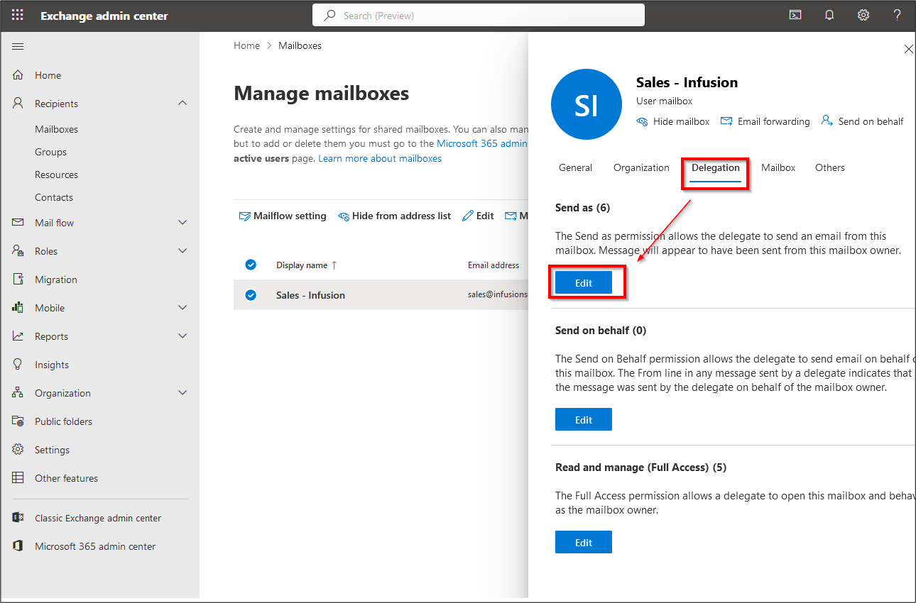The image size is (916, 603).
Task: Open the Cloud Shell terminal icon
Action: tap(795, 15)
